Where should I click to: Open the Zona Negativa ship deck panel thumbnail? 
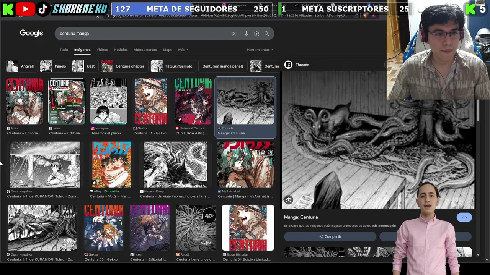click(x=45, y=165)
